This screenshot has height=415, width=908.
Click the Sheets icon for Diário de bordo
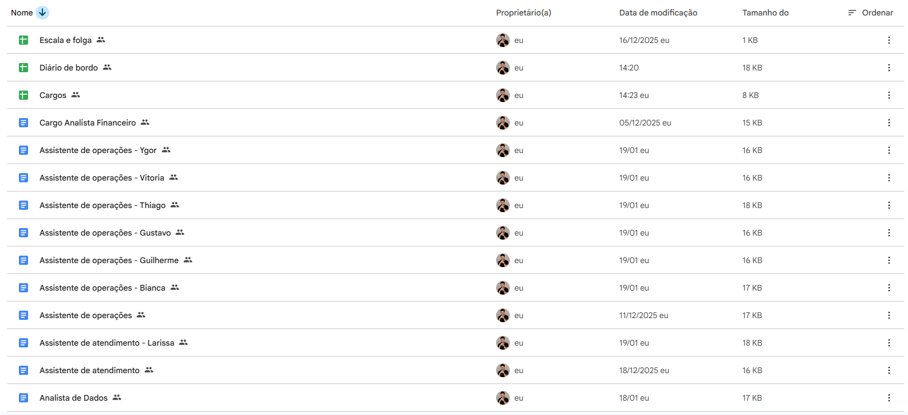click(23, 68)
